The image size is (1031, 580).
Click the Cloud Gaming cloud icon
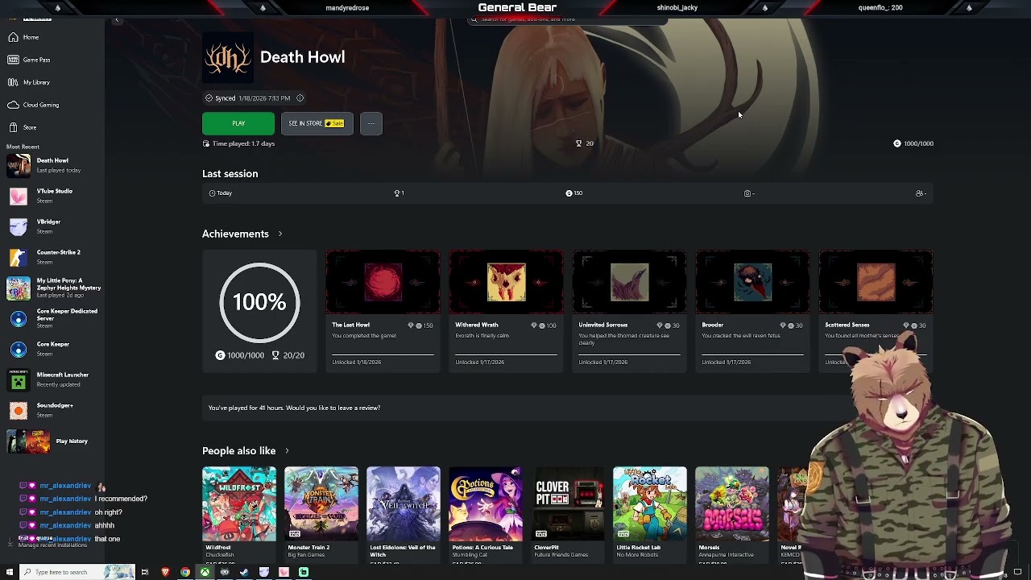click(13, 105)
